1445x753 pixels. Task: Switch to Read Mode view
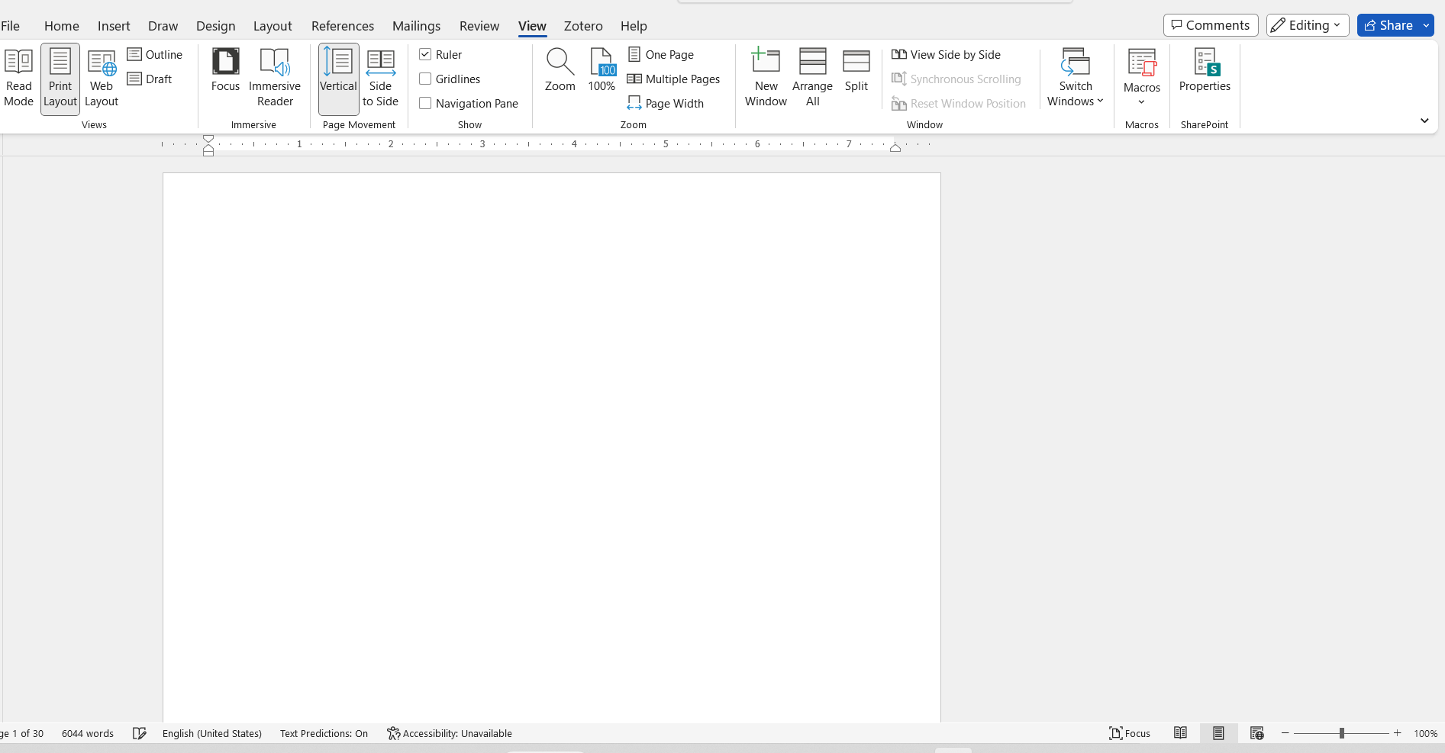pos(18,79)
